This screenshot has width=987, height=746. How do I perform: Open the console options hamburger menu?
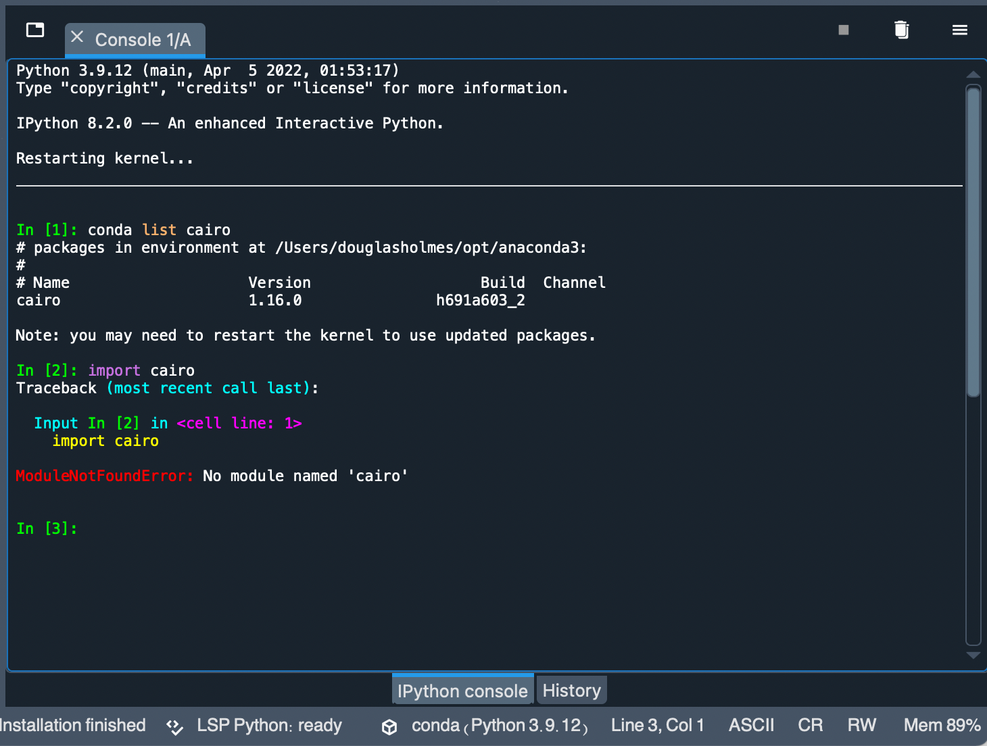pos(960,30)
